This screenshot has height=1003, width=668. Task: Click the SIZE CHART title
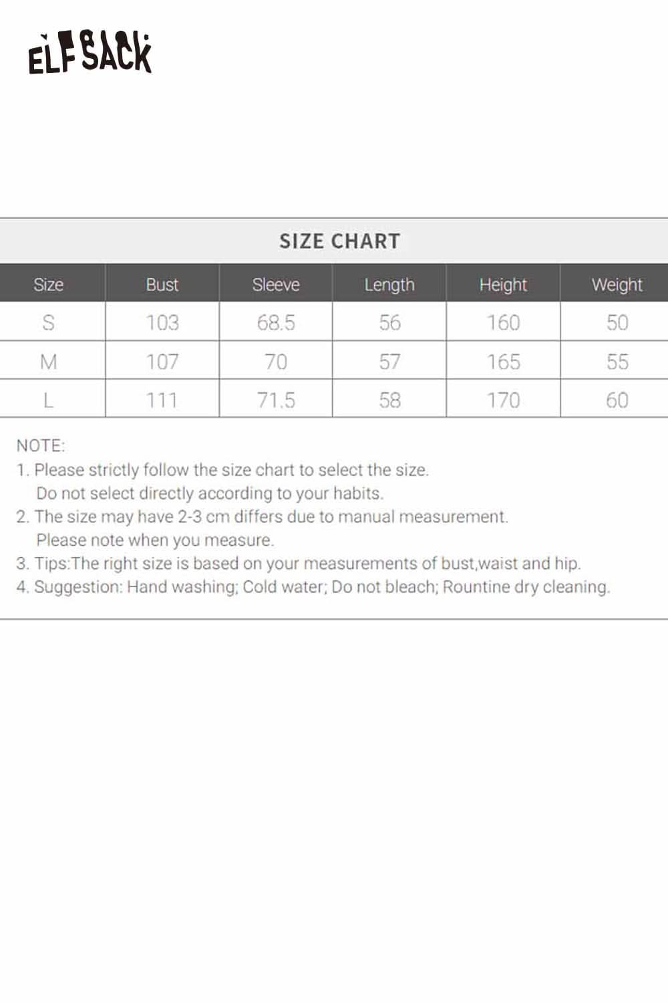pyautogui.click(x=339, y=241)
